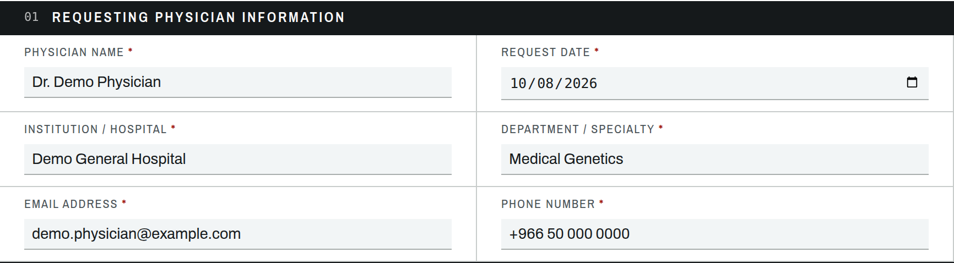Click the Department / Specialty label
This screenshot has width=954, height=263.
tap(578, 129)
